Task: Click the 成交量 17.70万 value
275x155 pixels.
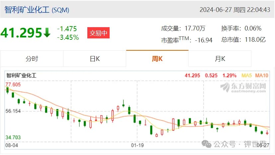Action: (195, 28)
